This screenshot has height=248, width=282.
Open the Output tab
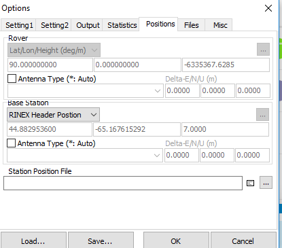[x=88, y=25]
